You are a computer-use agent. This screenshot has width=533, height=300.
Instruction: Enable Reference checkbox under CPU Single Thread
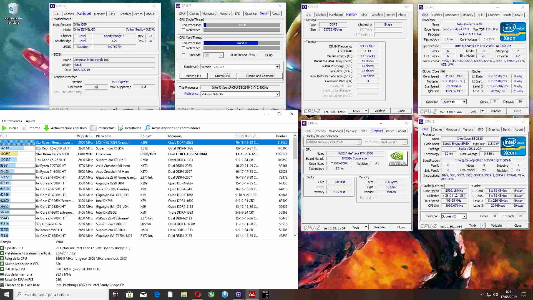click(x=183, y=30)
